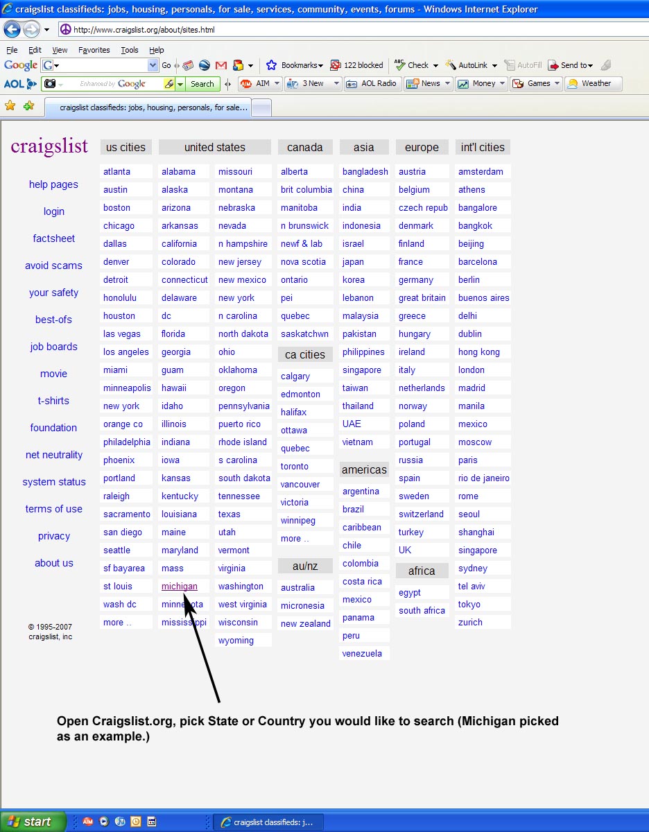Go forward with the browser Forward arrow

pyautogui.click(x=31, y=29)
